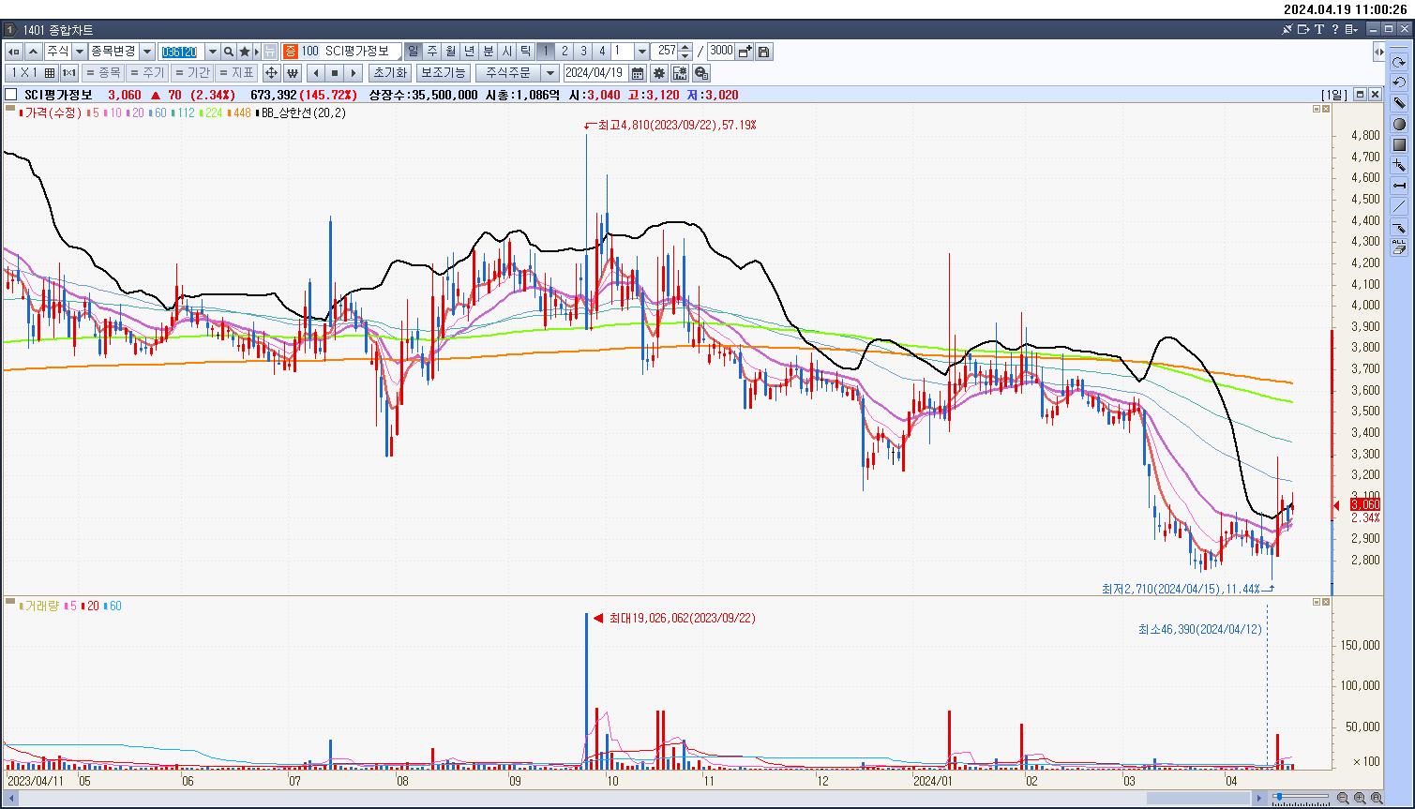Image resolution: width=1415 pixels, height=809 pixels.
Task: Open chart settings gear icon
Action: tap(659, 73)
